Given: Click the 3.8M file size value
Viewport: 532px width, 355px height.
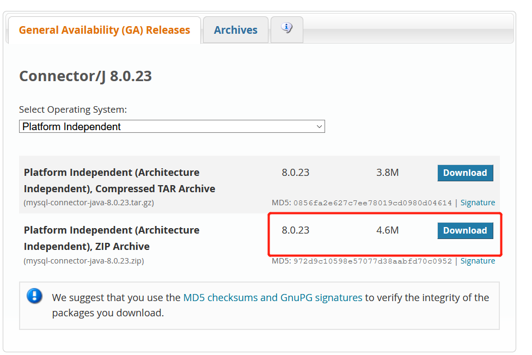Looking at the screenshot, I should 388,173.
